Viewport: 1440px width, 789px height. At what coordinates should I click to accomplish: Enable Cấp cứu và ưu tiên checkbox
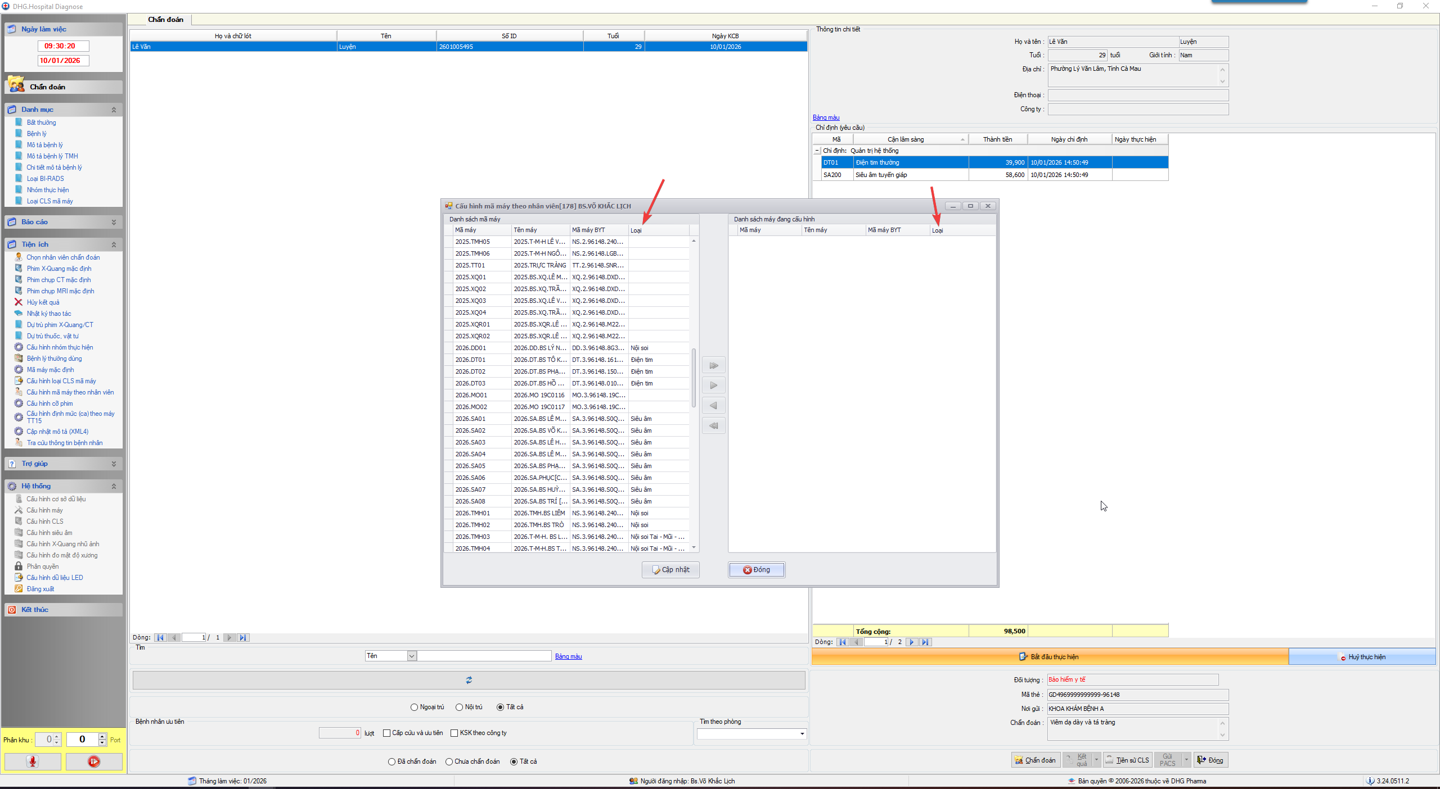(387, 733)
